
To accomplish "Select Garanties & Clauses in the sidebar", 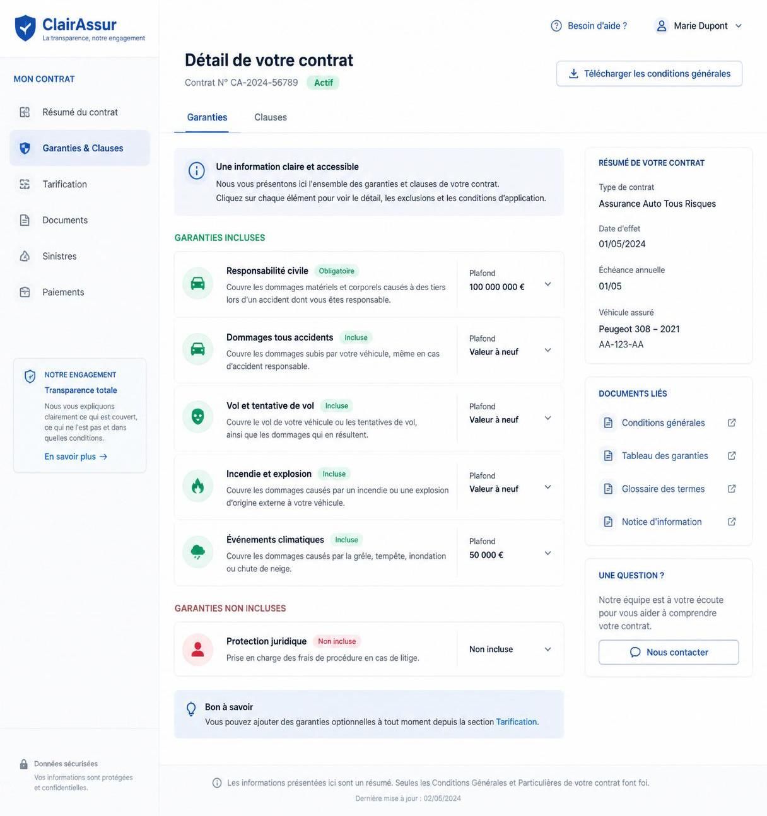I will (x=80, y=148).
